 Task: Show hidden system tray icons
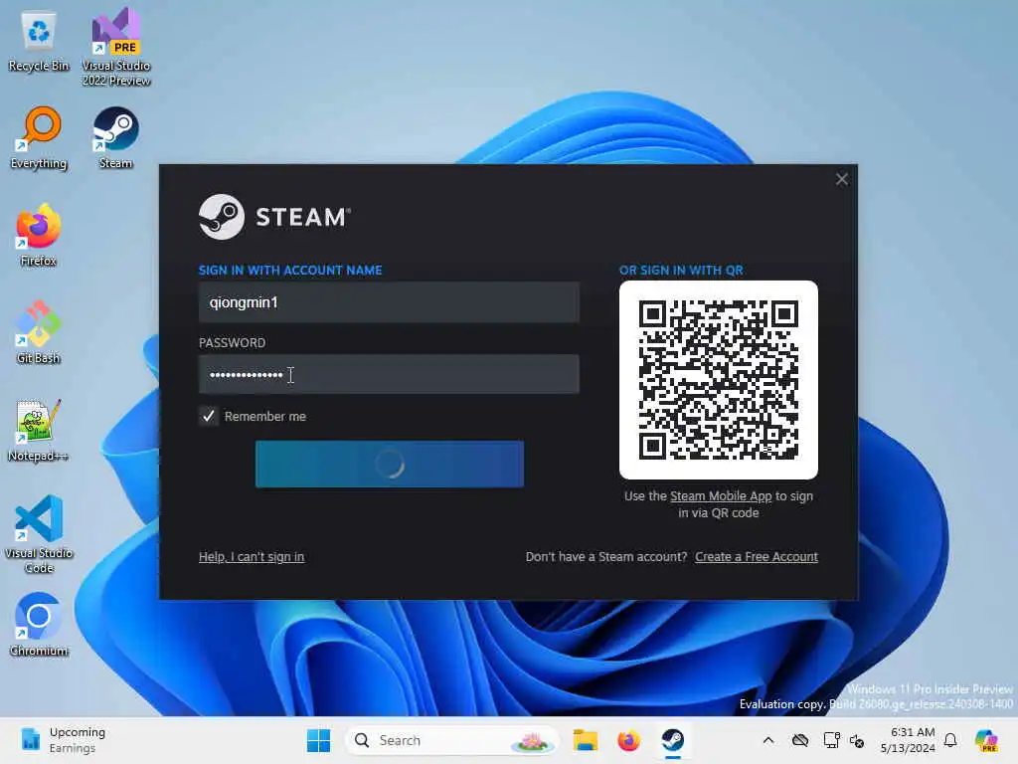(768, 740)
